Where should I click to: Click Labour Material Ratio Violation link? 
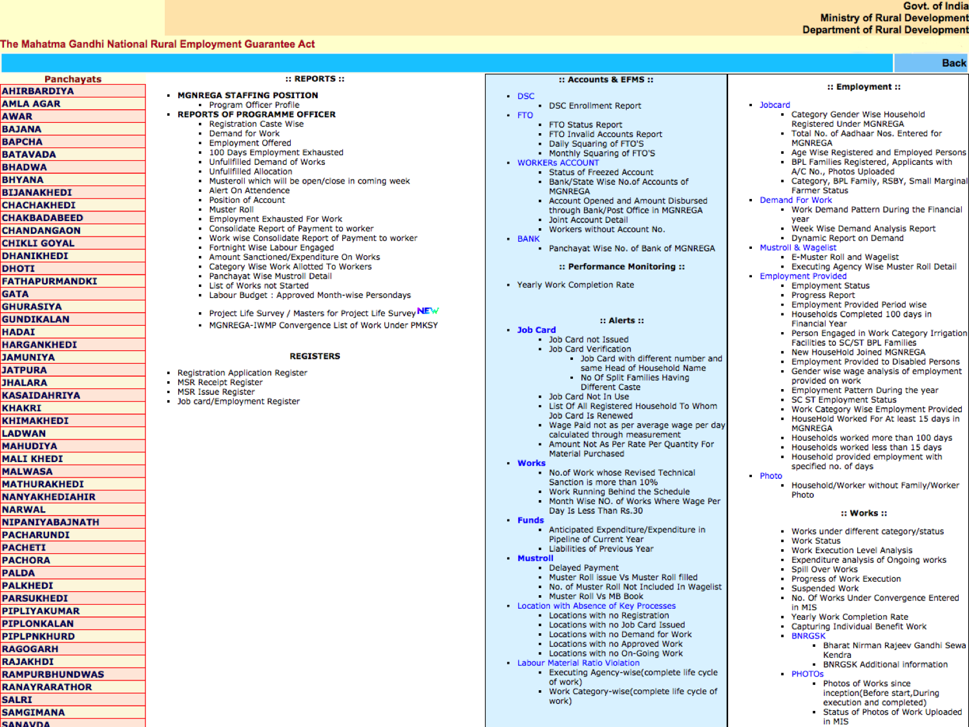click(578, 663)
